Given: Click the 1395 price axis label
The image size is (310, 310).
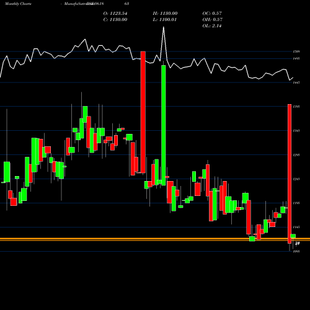Looking at the screenshot, I should (x=296, y=107).
